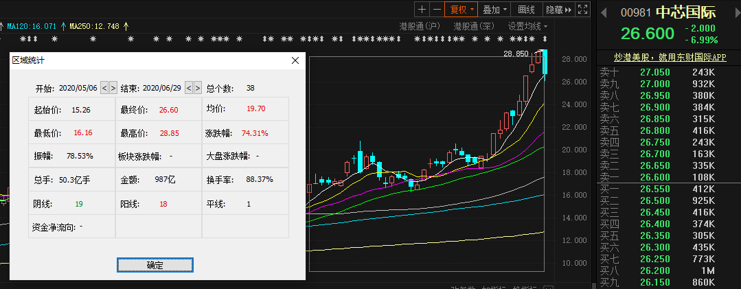Zoom out the chart with minus button
This screenshot has width=741, height=289.
[x=437, y=10]
